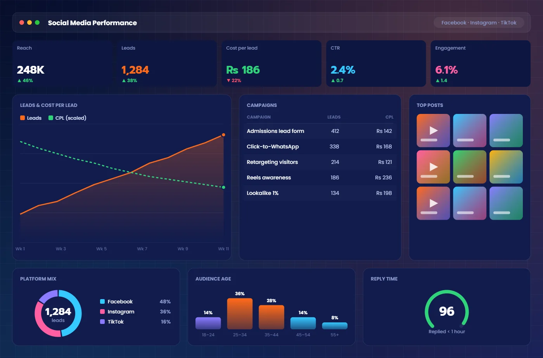Sort campaigns by the CPL column header
543x358 pixels.
tap(389, 117)
